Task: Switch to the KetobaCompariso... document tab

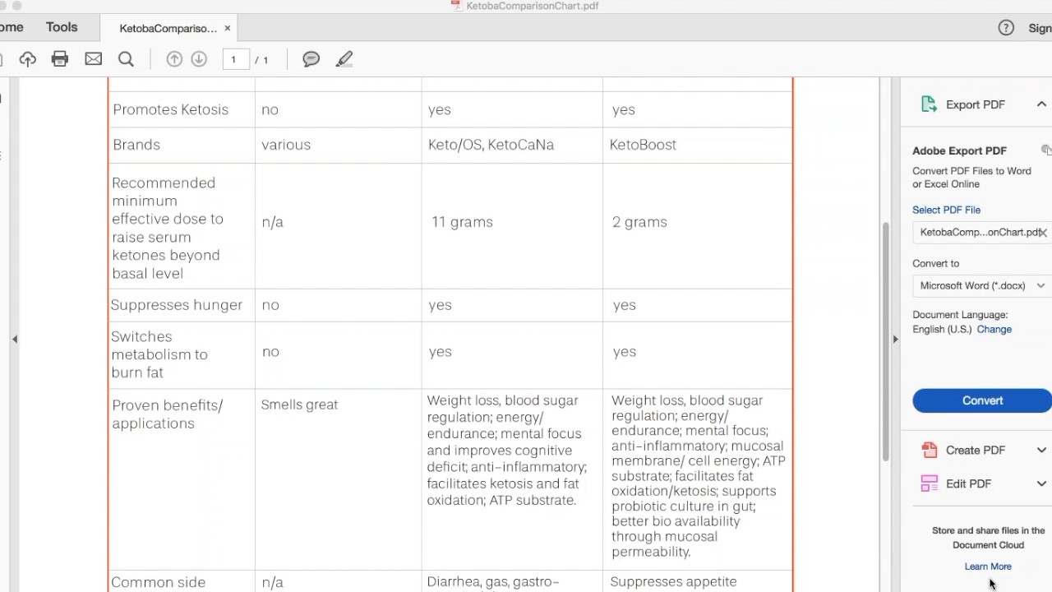Action: pyautogui.click(x=168, y=28)
